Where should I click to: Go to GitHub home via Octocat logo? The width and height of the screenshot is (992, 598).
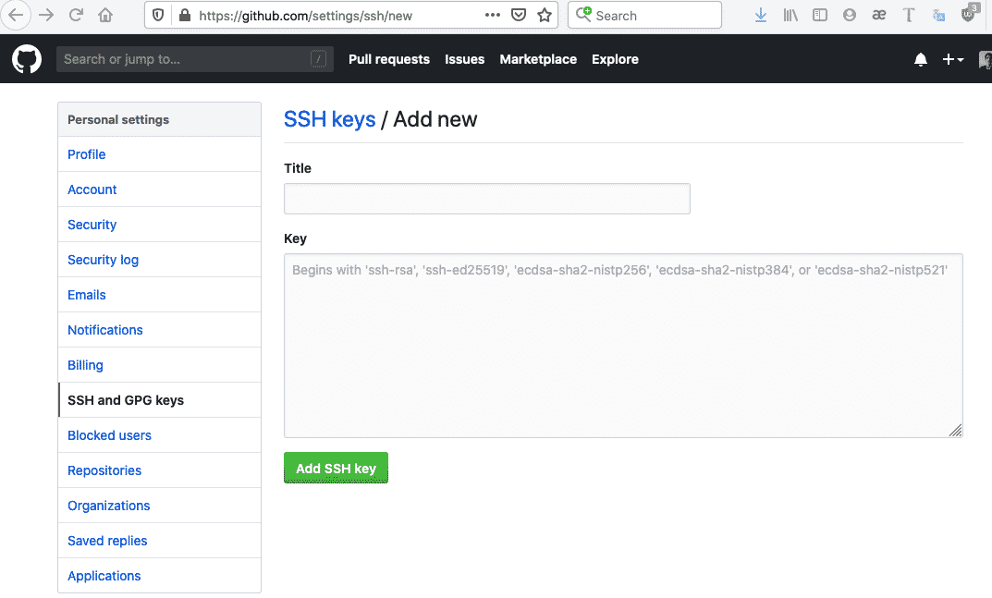pos(27,59)
